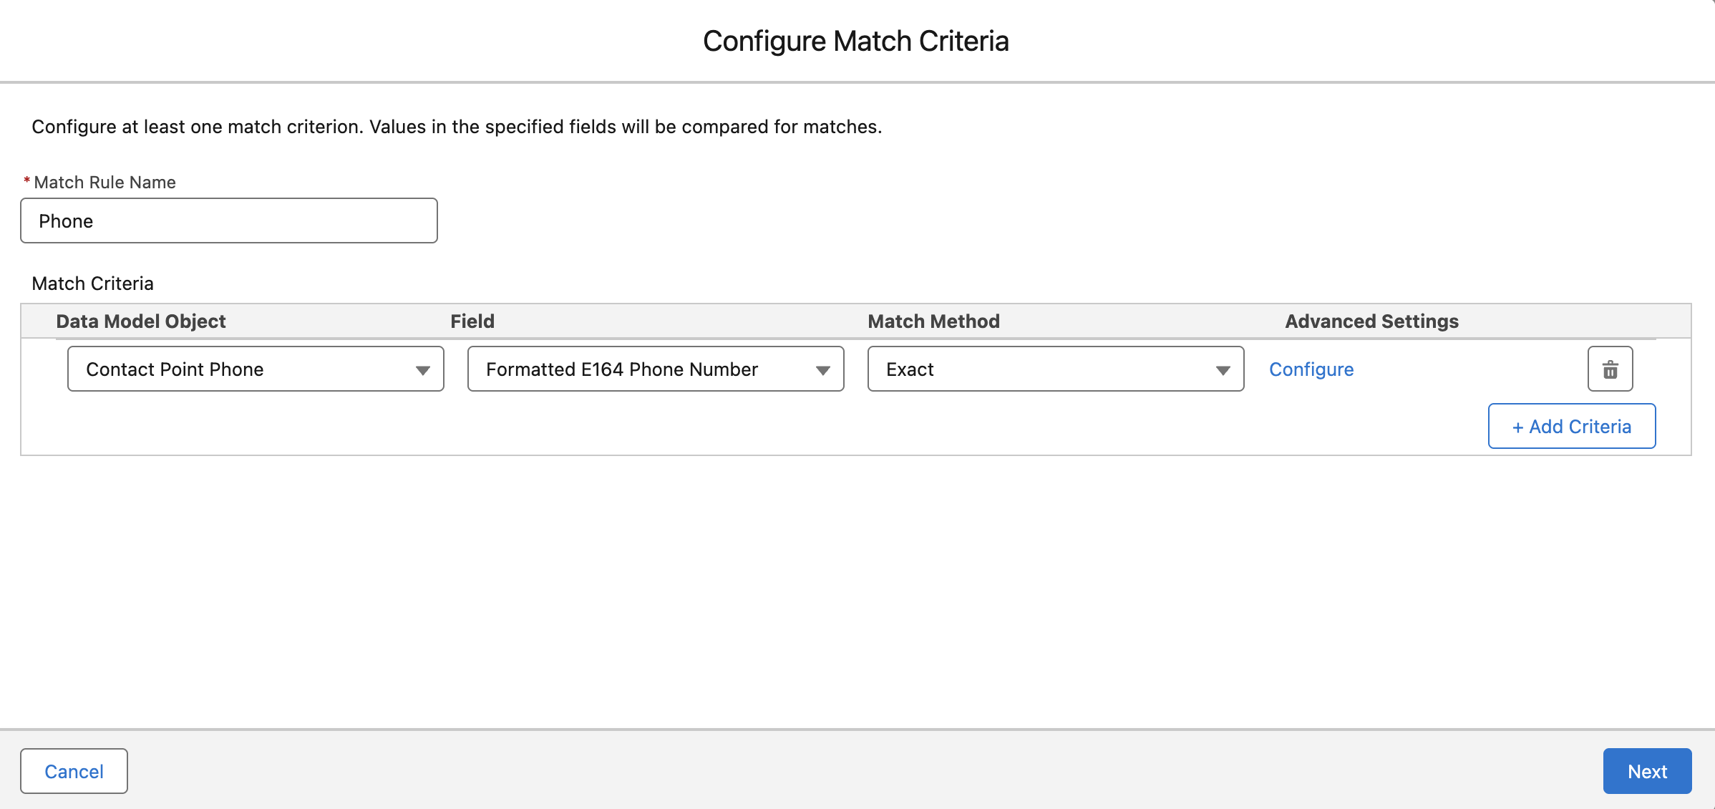The height and width of the screenshot is (809, 1715).
Task: Open the Formatted E164 Phone Number selector
Action: (644, 369)
